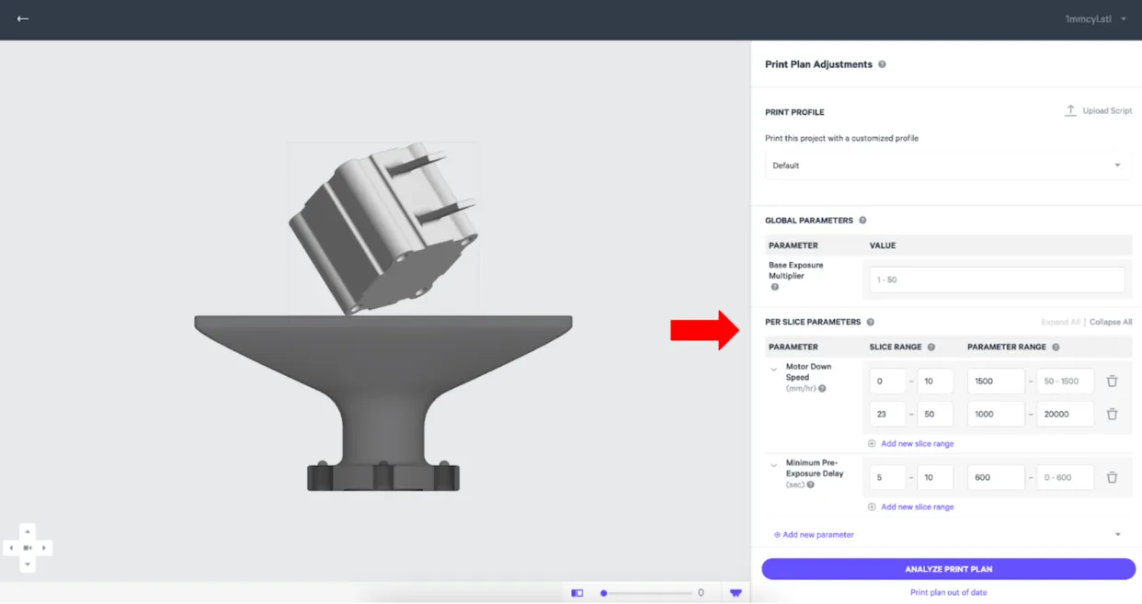The height and width of the screenshot is (604, 1142).
Task: Edit slice range start value 23
Action: 887,414
